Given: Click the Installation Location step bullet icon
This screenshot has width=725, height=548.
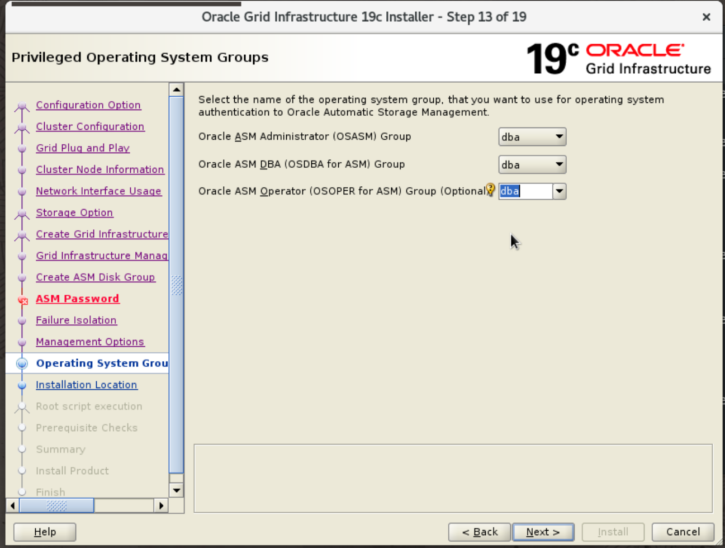Looking at the screenshot, I should coord(22,385).
